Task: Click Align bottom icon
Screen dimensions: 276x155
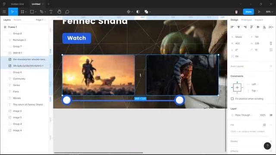Action: (264, 27)
